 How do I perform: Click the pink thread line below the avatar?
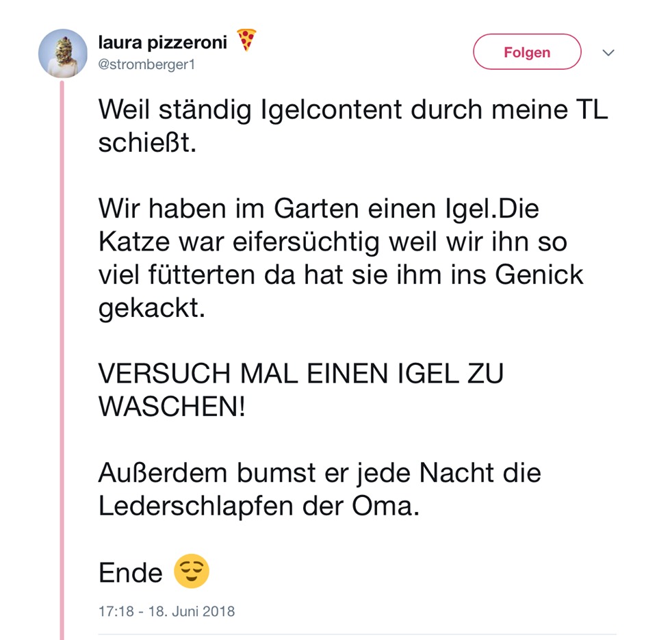click(62, 342)
